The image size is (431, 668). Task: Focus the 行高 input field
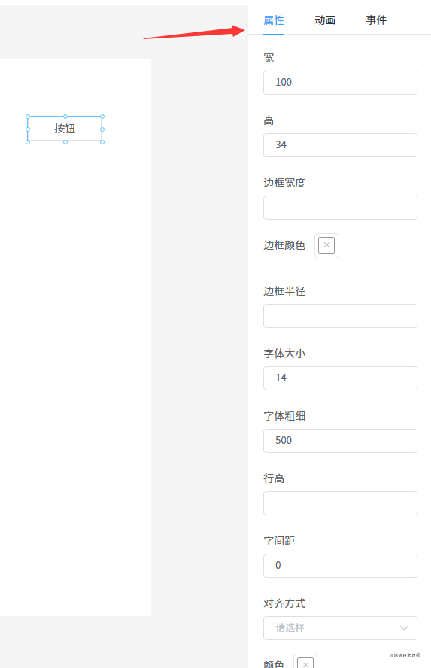(x=340, y=503)
